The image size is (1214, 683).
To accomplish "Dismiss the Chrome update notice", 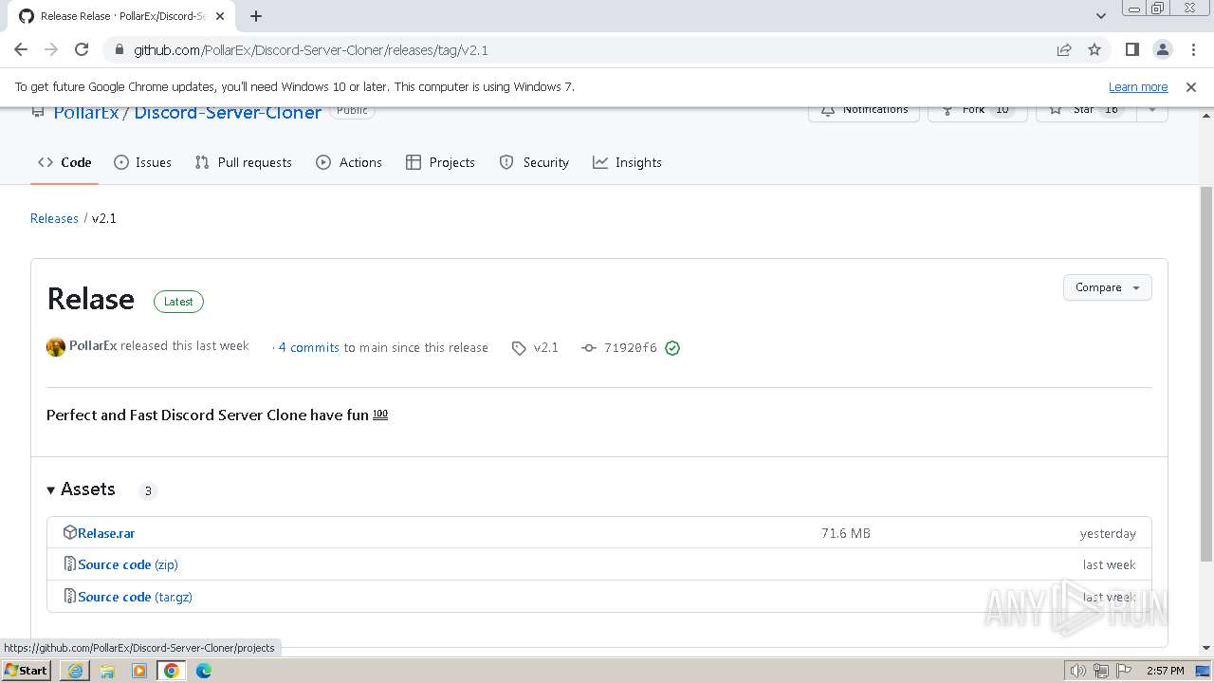I will click(x=1191, y=86).
